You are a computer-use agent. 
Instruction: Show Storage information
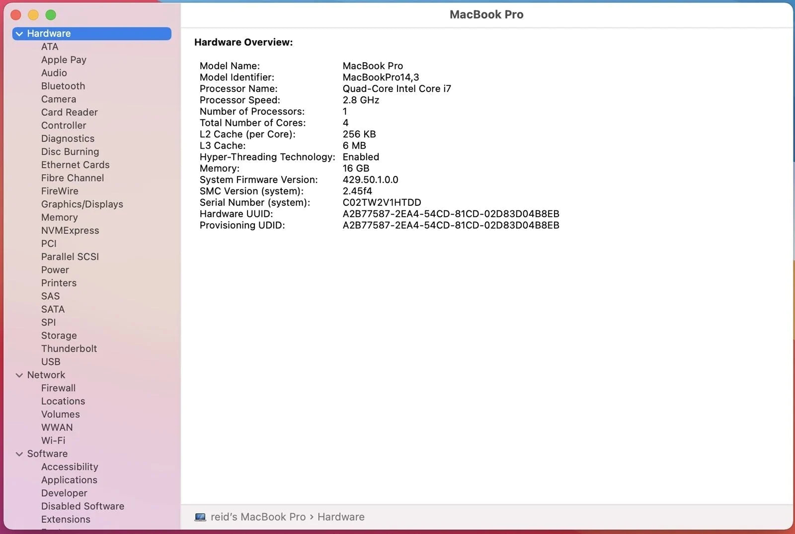pyautogui.click(x=59, y=336)
